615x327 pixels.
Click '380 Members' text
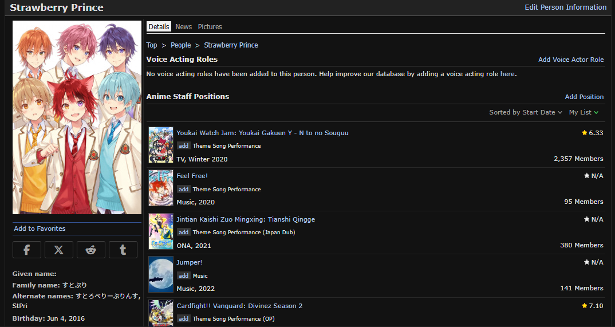tap(582, 245)
